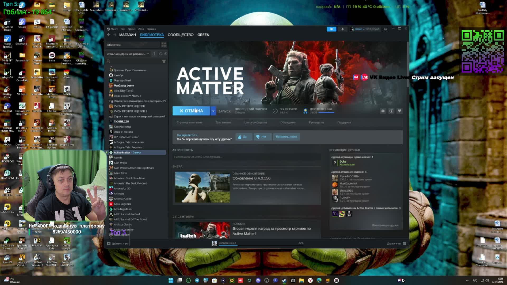Cancel the launch with the ОТМЕНА button
The height and width of the screenshot is (285, 507).
[191, 111]
